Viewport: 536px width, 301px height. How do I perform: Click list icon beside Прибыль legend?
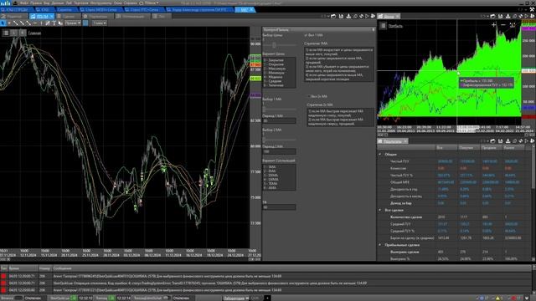(383, 26)
